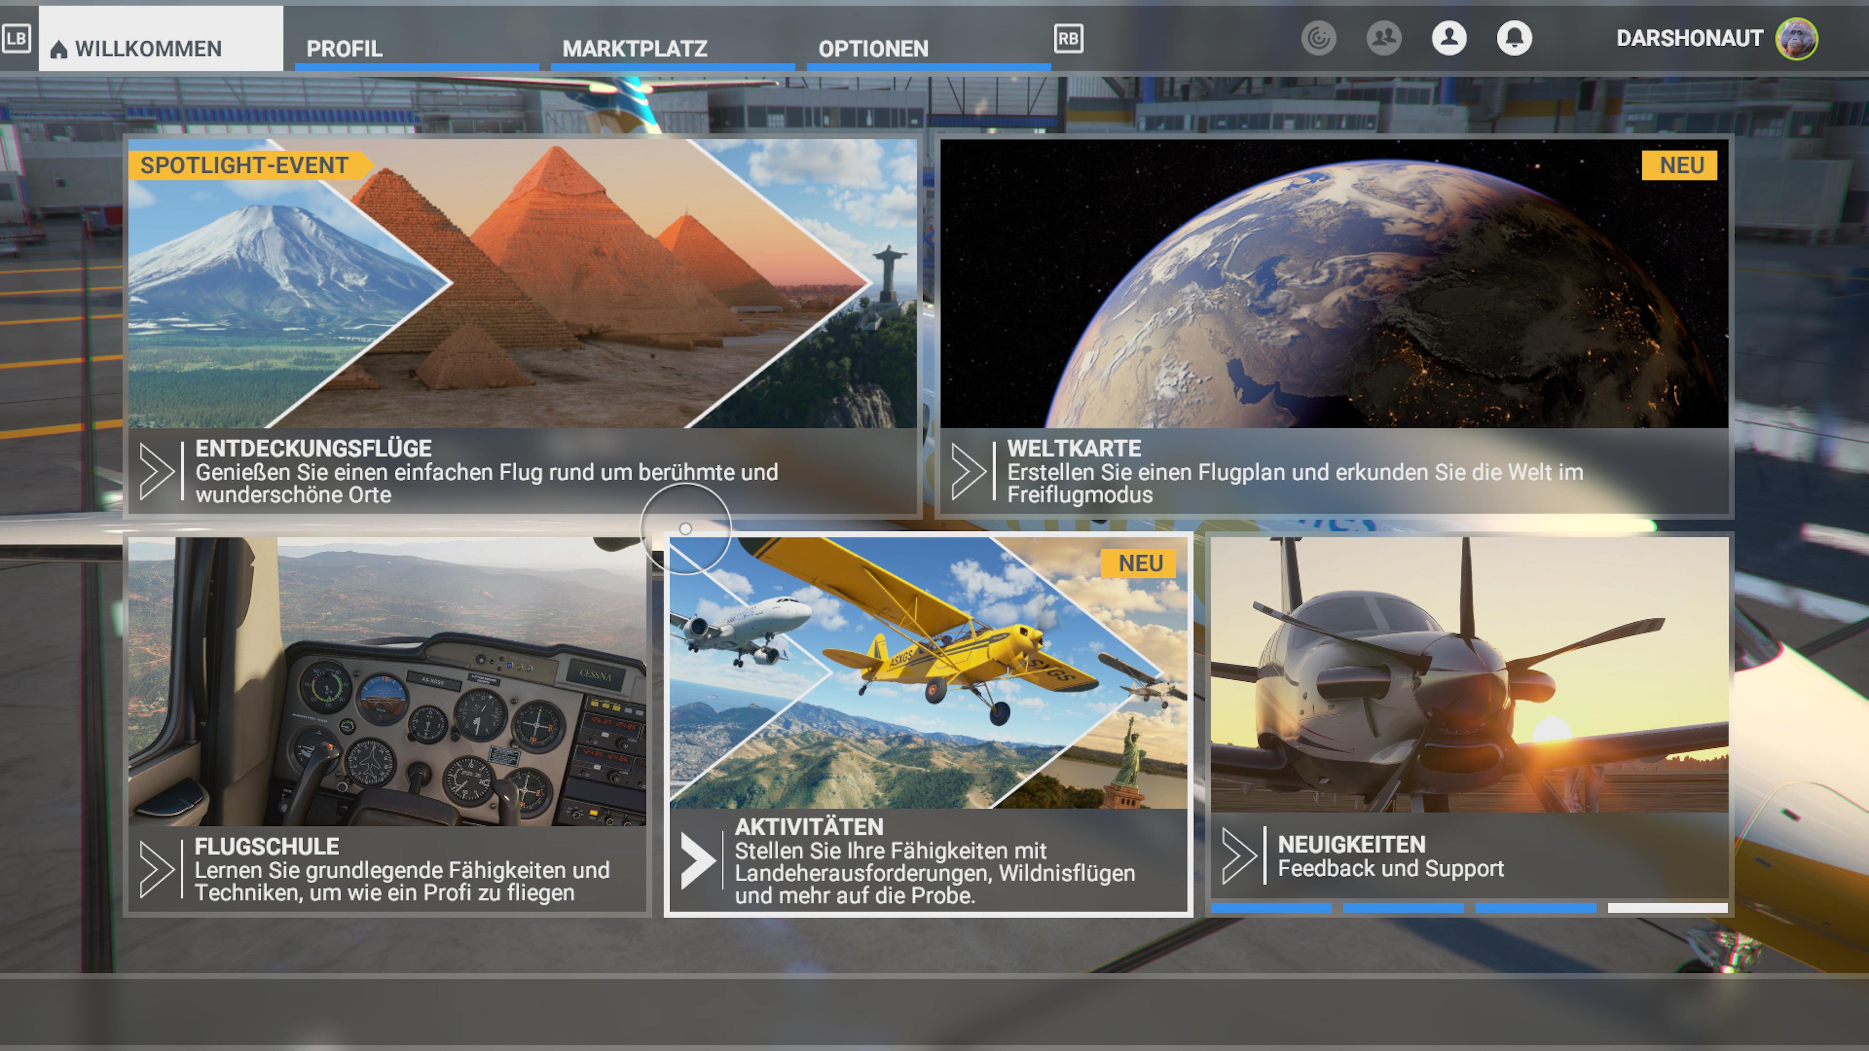
Task: Select the first blue news page indicator
Action: tap(1270, 907)
